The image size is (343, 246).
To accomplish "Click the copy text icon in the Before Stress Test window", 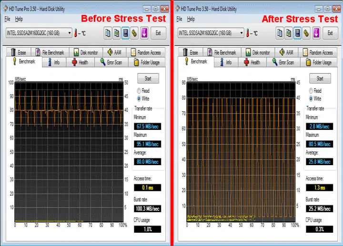I will pyautogui.click(x=107, y=33).
